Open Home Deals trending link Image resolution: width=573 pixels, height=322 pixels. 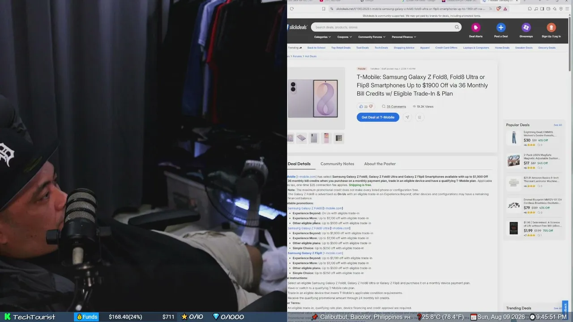tap(502, 47)
